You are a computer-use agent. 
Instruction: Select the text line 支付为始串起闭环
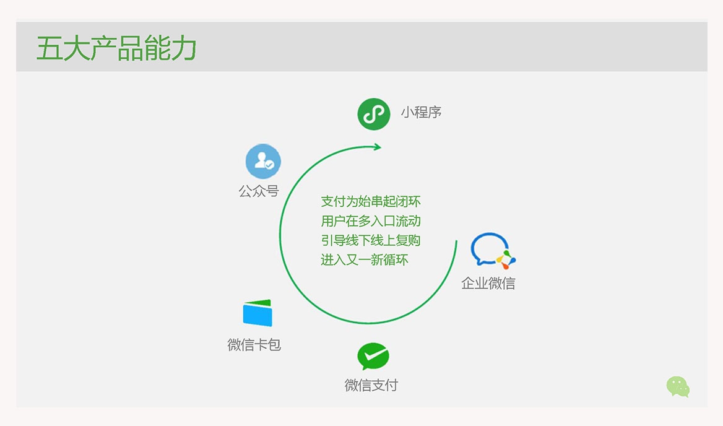371,202
